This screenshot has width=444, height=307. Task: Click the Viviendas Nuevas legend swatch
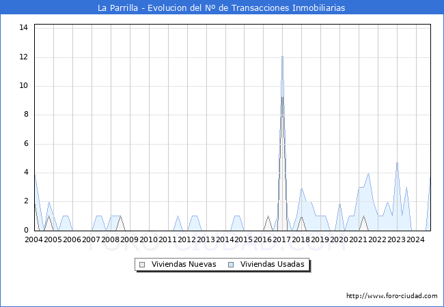coord(142,265)
